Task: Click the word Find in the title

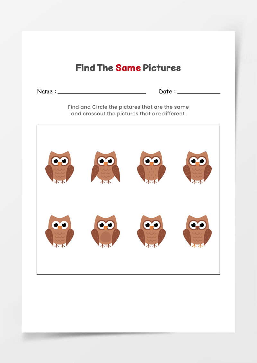Action: 85,68
